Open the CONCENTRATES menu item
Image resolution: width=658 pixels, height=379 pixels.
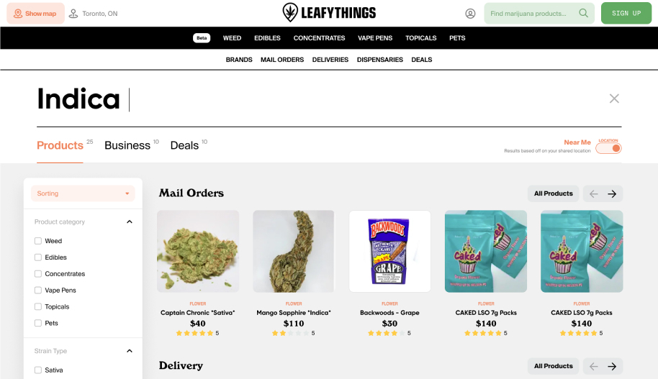319,38
